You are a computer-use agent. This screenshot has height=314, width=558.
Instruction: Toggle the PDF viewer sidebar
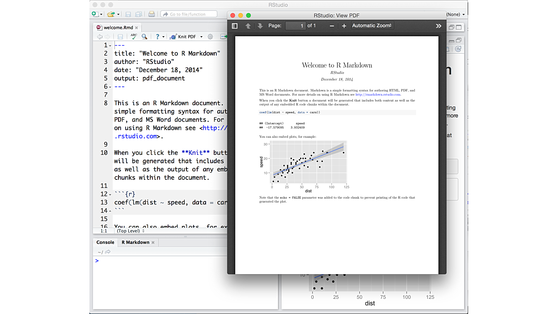(235, 26)
